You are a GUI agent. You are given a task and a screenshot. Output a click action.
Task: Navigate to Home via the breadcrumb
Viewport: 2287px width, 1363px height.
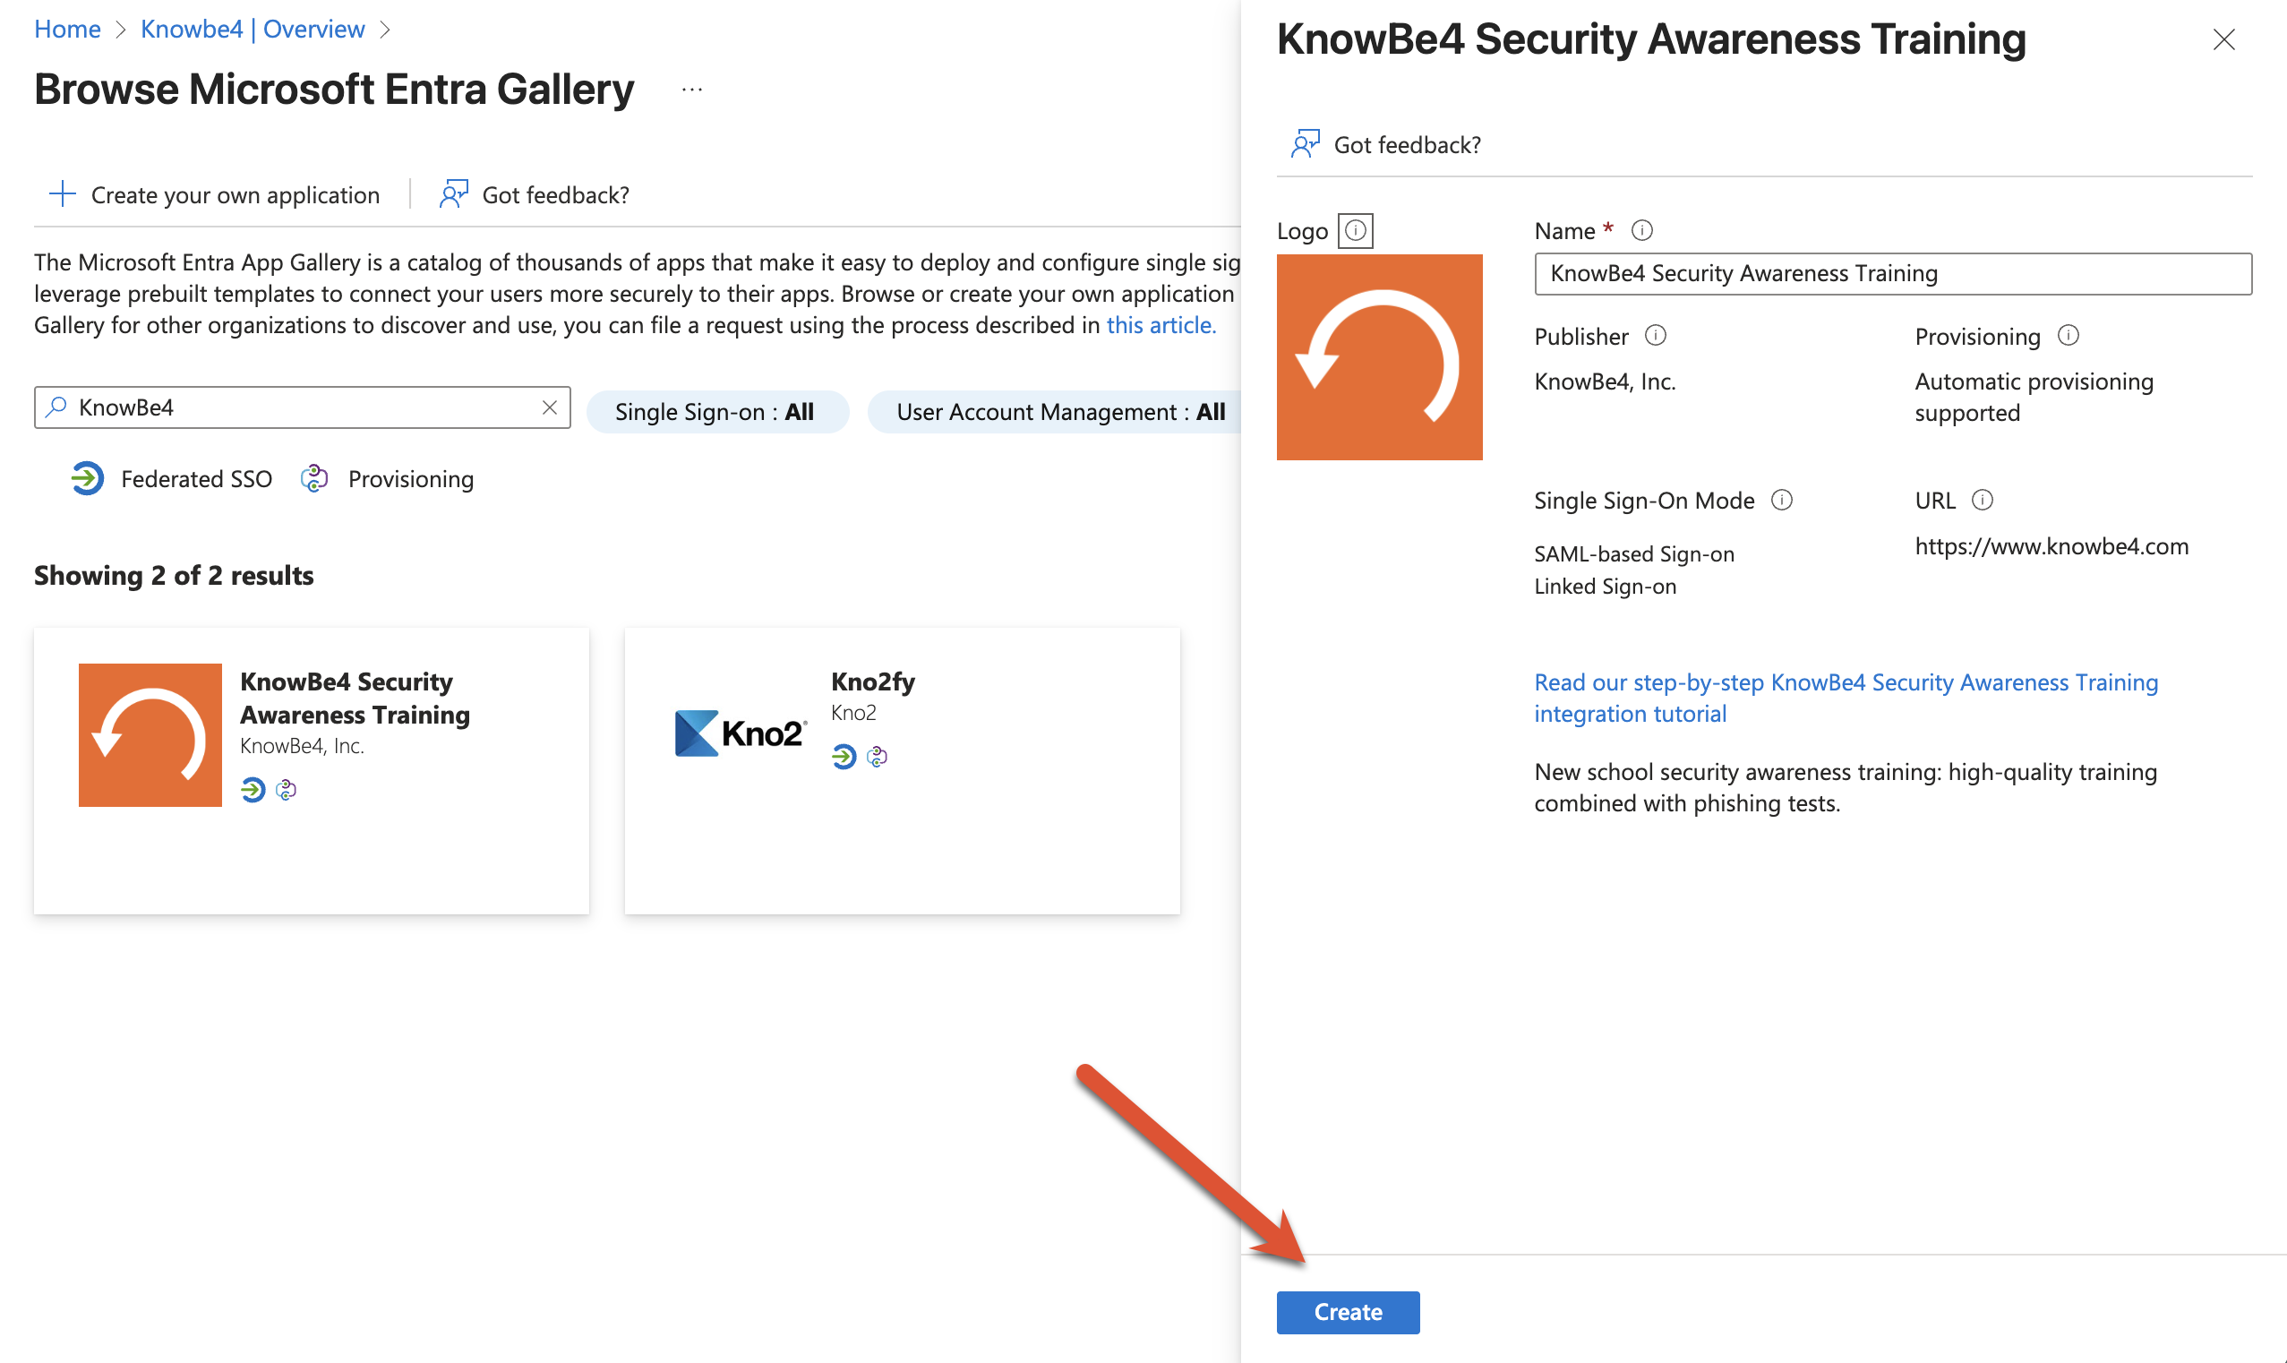click(x=67, y=29)
